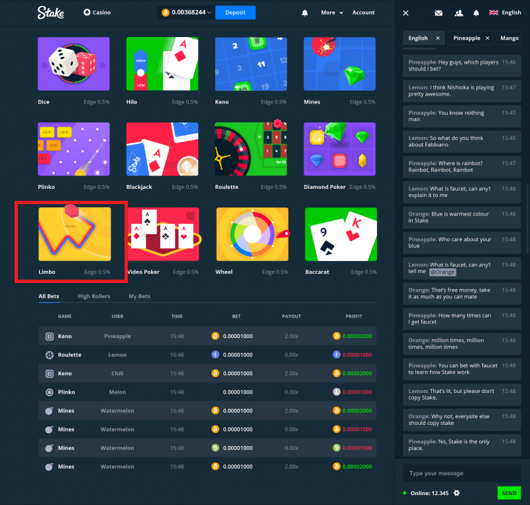530x505 pixels.
Task: Open the Dice game thumbnail
Action: click(74, 64)
